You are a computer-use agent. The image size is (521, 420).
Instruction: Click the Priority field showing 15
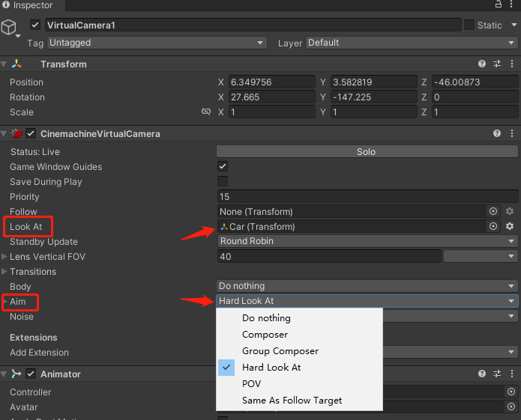367,196
